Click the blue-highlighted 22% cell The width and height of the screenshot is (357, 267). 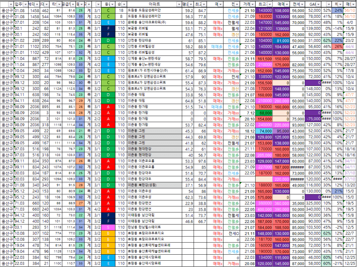[337, 40]
